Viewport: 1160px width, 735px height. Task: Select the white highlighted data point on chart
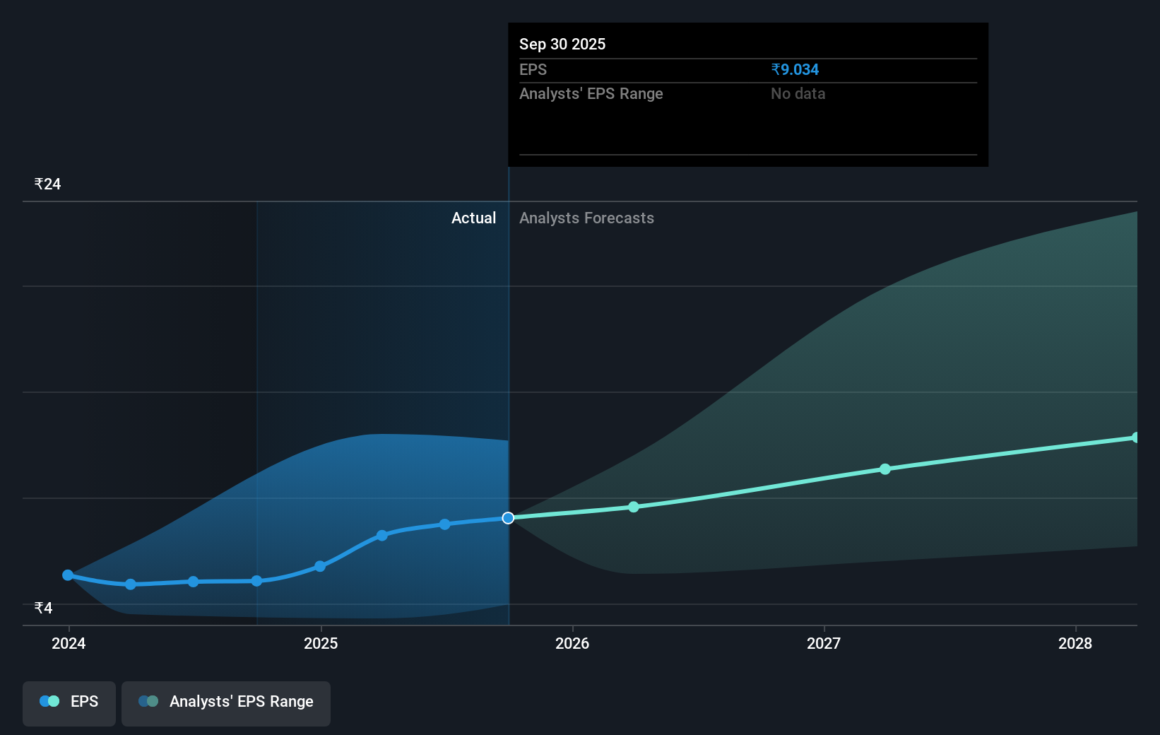[508, 518]
